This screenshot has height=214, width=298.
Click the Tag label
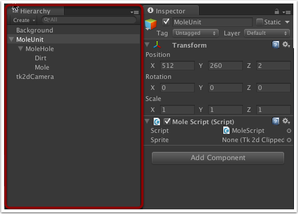162,33
